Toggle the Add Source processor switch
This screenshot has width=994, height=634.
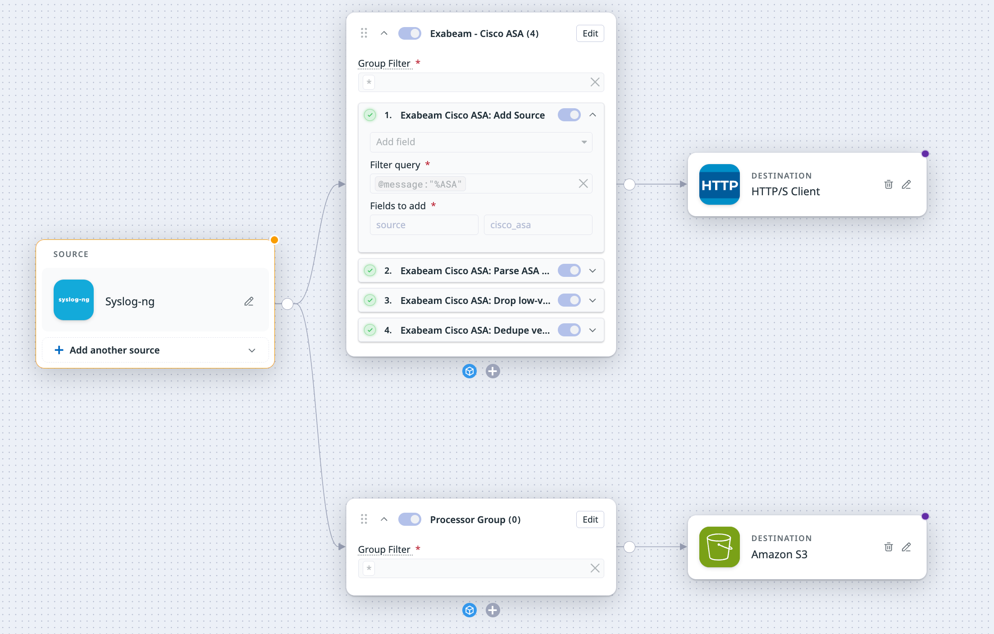[x=569, y=115]
